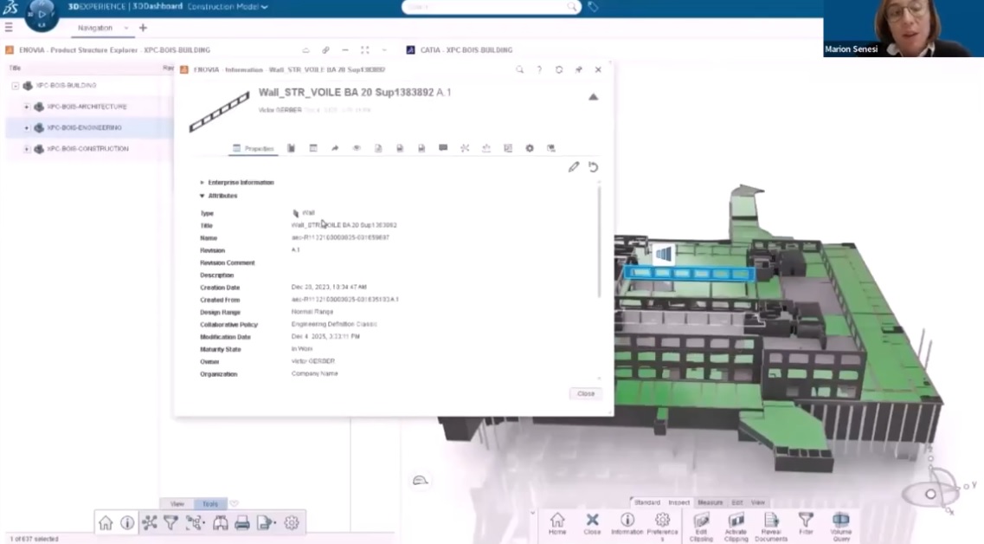Collapse the header with the up triangle
984x544 pixels.
[x=593, y=97]
